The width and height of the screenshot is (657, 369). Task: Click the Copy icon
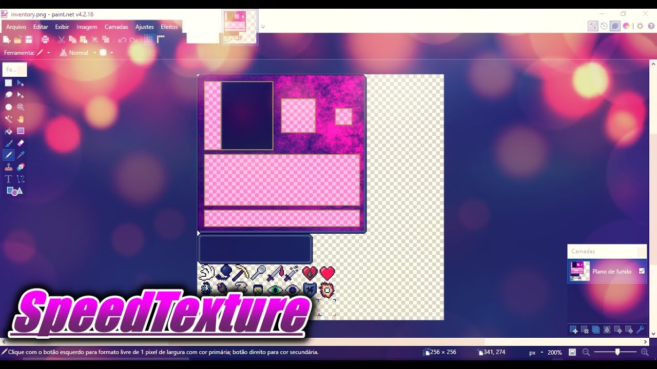click(x=72, y=39)
